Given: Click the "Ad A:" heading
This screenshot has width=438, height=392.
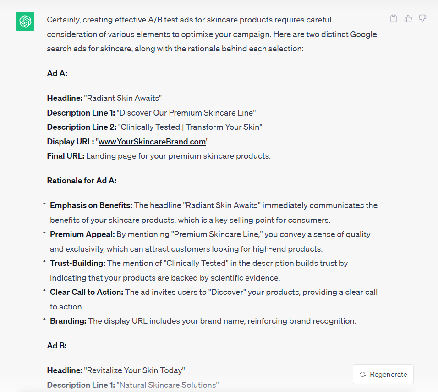Looking at the screenshot, I should click(57, 73).
